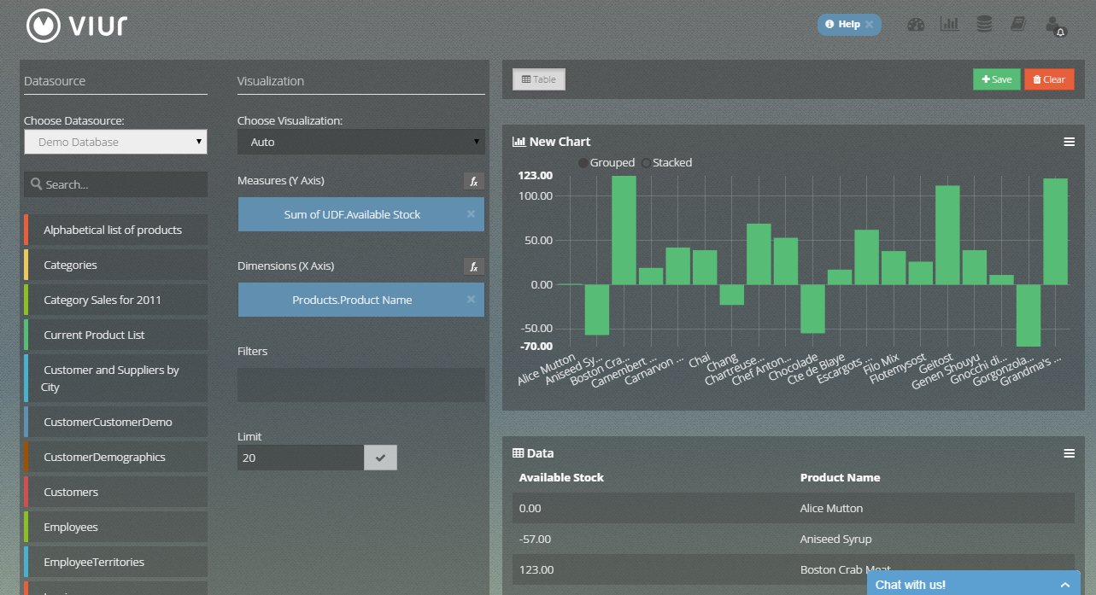This screenshot has height=595, width=1096.
Task: Select the Categories table
Action: click(115, 265)
